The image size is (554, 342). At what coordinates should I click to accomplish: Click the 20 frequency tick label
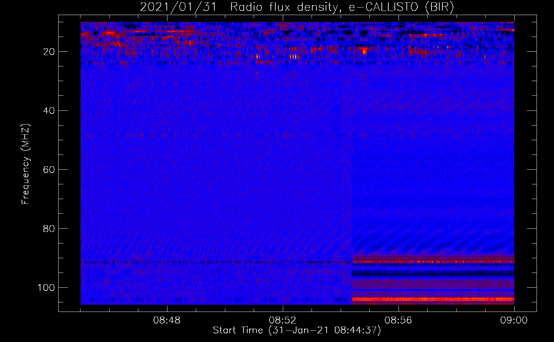[x=49, y=52]
